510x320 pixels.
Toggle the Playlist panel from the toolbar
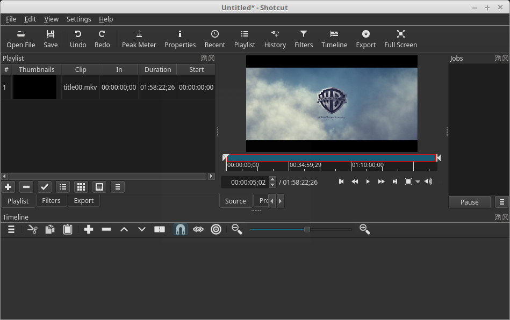coord(245,39)
